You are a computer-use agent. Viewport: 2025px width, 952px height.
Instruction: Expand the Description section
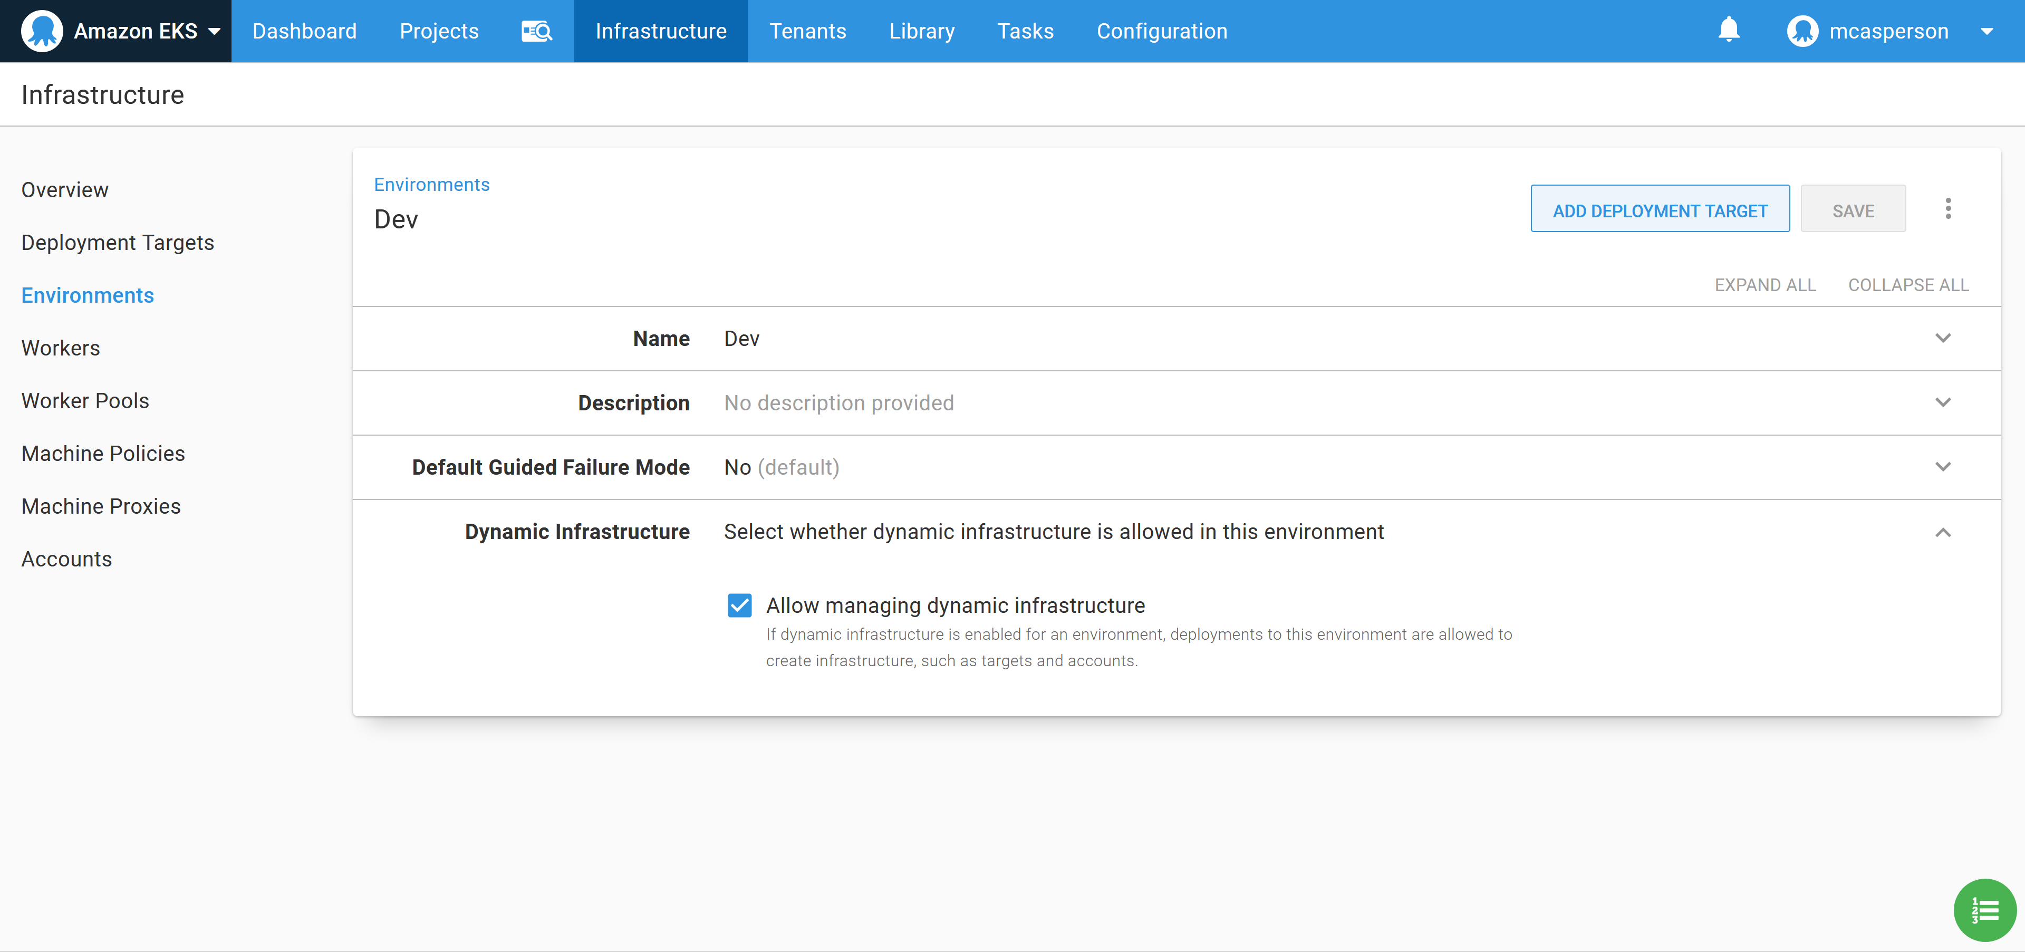tap(1943, 402)
